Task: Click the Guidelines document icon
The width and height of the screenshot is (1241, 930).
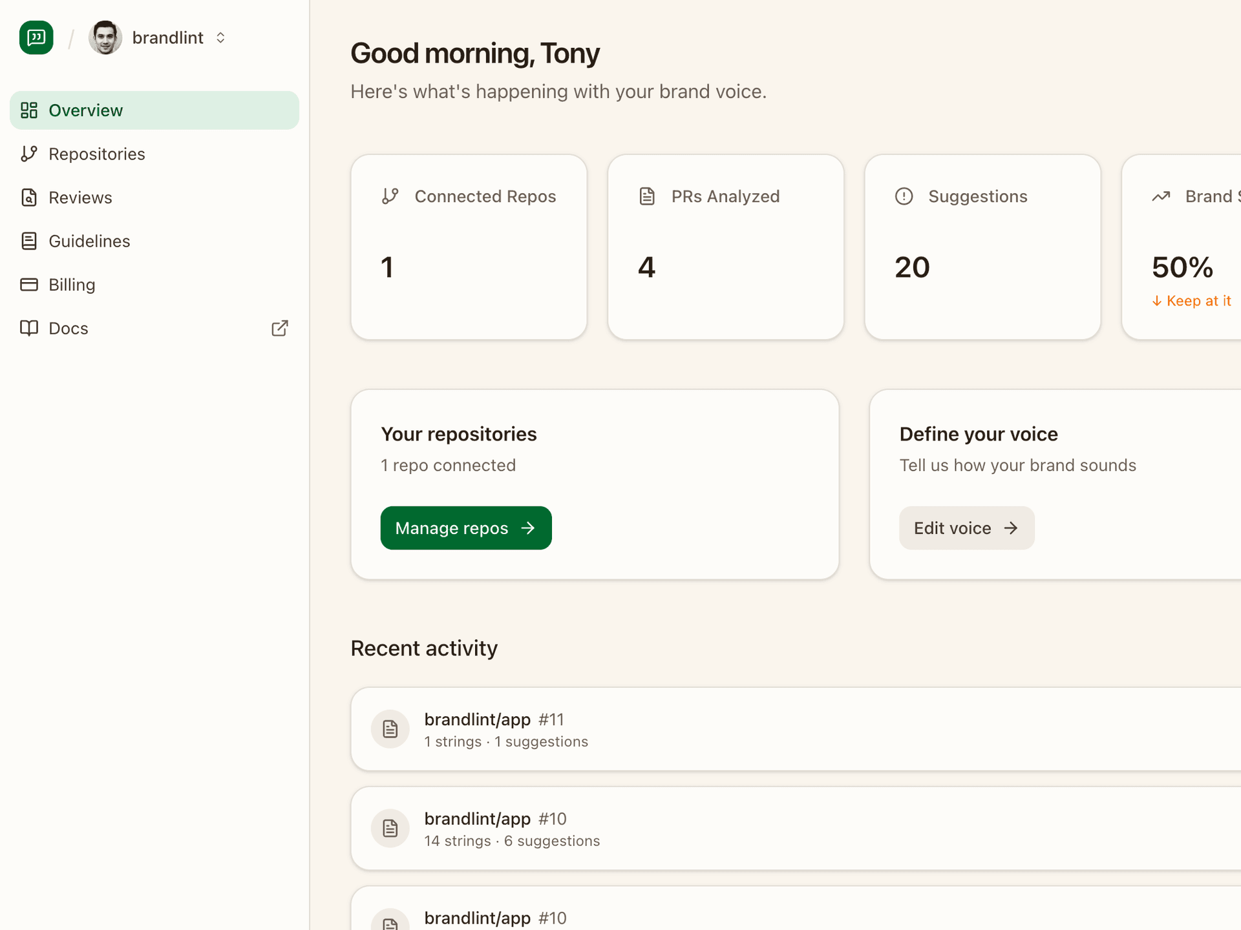Action: pyautogui.click(x=29, y=240)
